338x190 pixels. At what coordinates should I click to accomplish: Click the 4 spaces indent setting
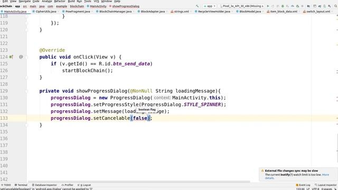[326, 189]
